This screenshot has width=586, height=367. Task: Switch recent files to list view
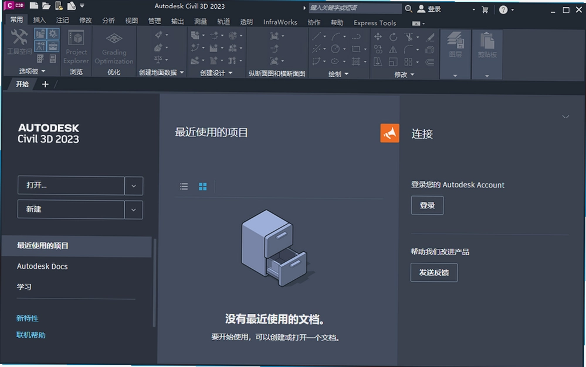pyautogui.click(x=184, y=186)
